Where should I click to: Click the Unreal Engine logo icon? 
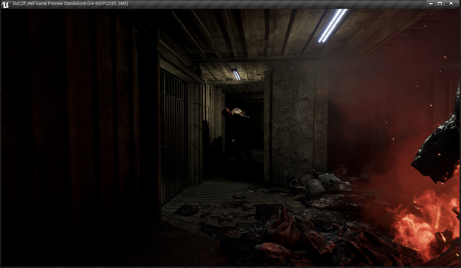(5, 4)
